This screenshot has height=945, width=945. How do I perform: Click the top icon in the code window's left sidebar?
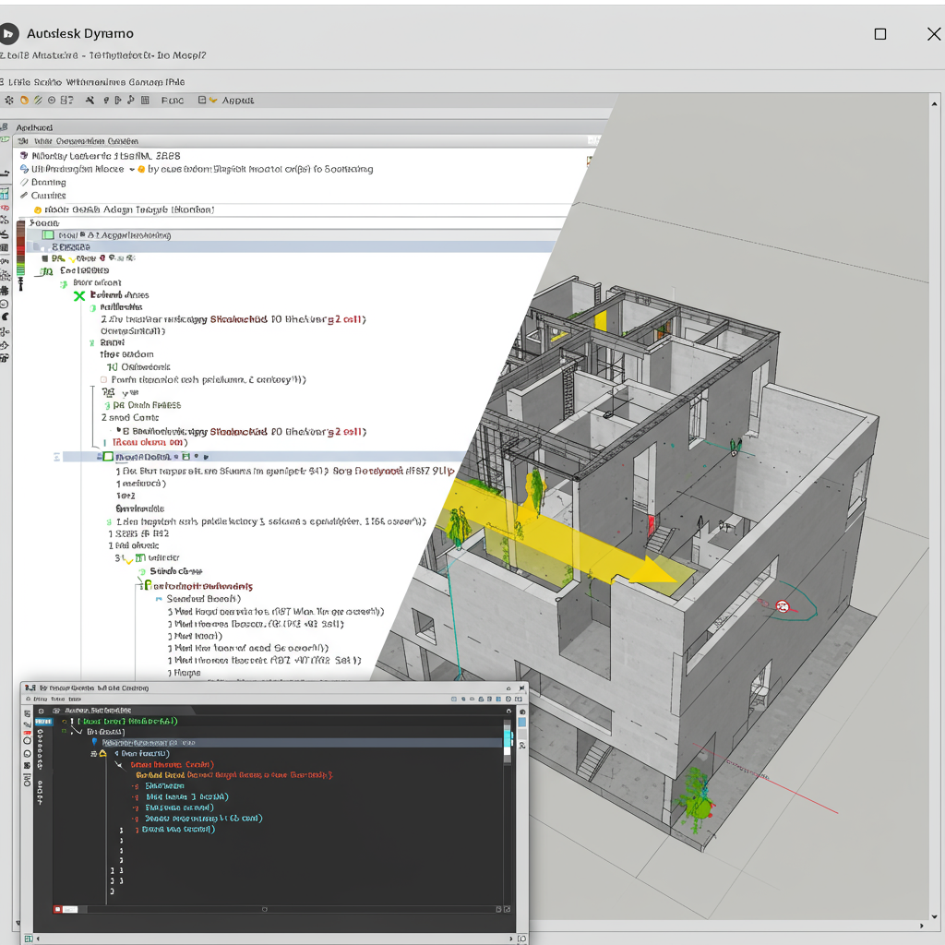27,715
